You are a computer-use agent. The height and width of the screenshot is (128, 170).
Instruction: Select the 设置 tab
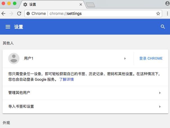click(53, 5)
